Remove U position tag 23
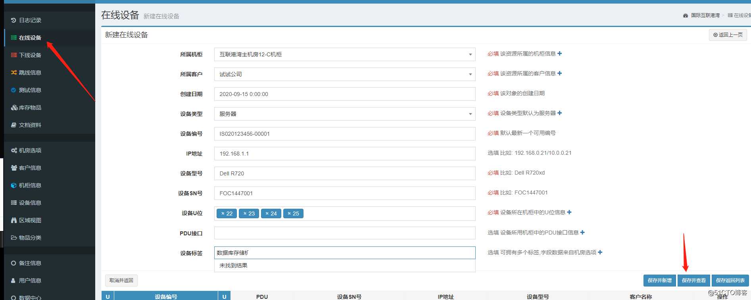This screenshot has width=751, height=300. 245,213
